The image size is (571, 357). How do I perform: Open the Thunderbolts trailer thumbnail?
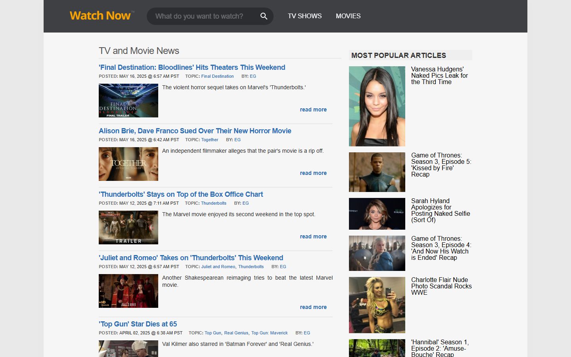click(x=128, y=227)
